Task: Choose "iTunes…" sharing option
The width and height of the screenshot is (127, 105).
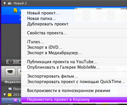Action: [74, 42]
